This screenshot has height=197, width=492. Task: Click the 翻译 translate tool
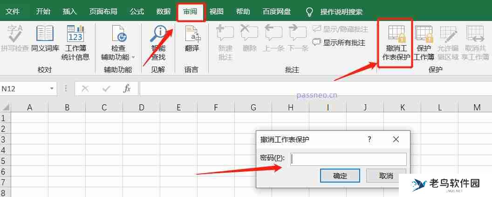point(191,38)
